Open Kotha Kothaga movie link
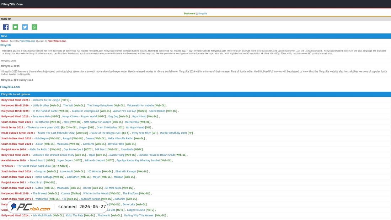Viewport: 391px width, 220px height. (x=44, y=177)
